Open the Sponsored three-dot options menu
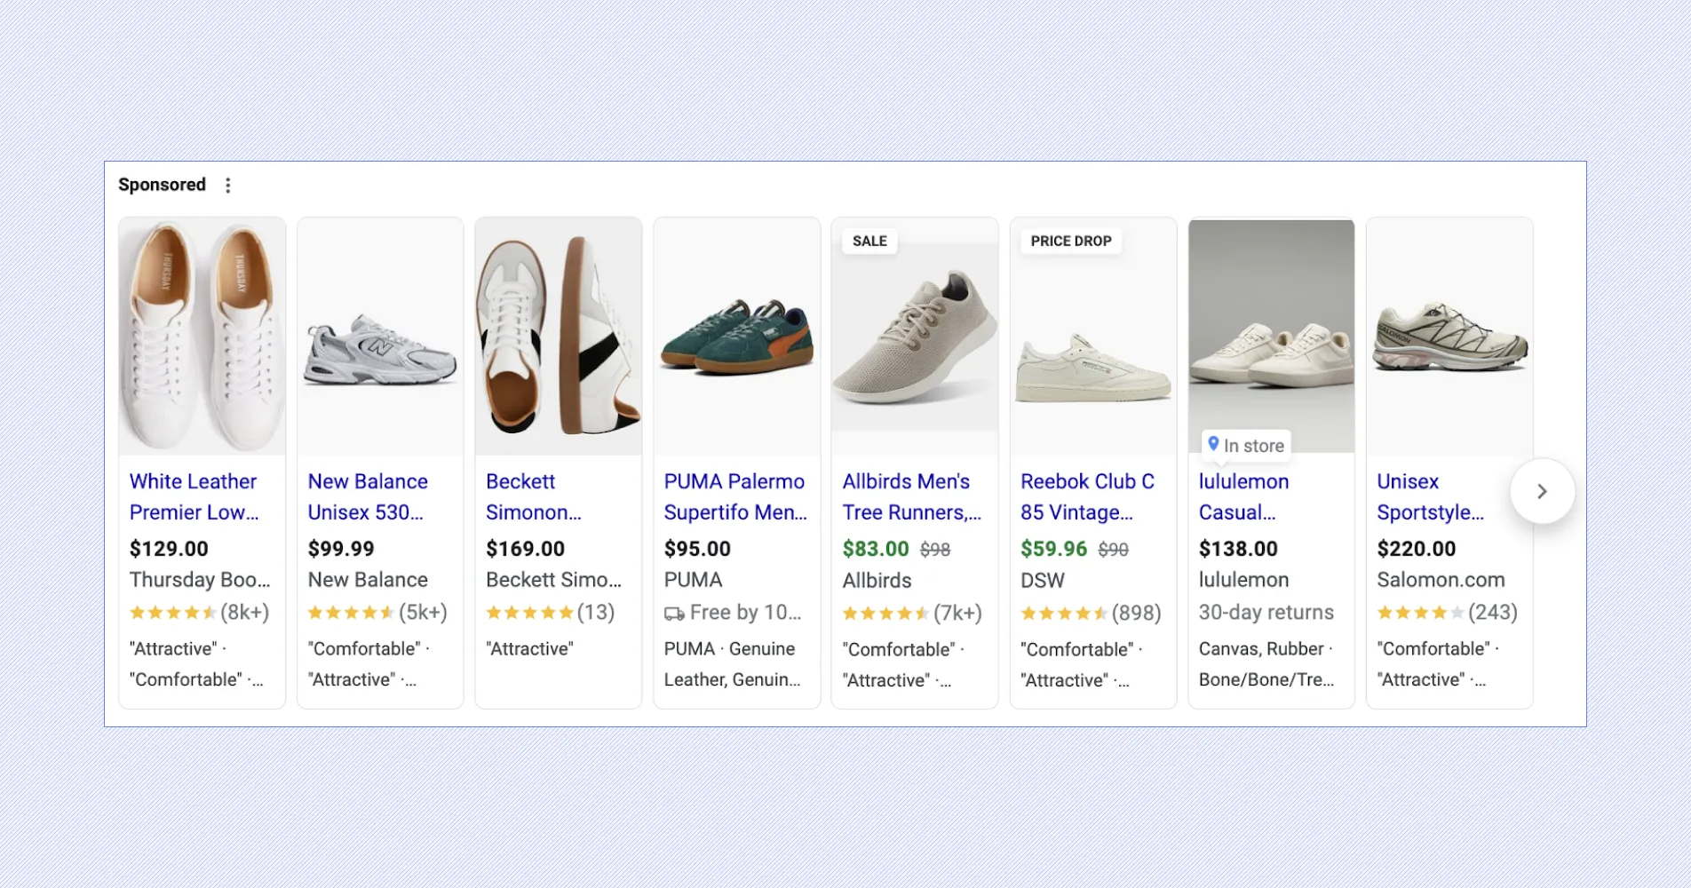This screenshot has width=1691, height=888. 227,185
